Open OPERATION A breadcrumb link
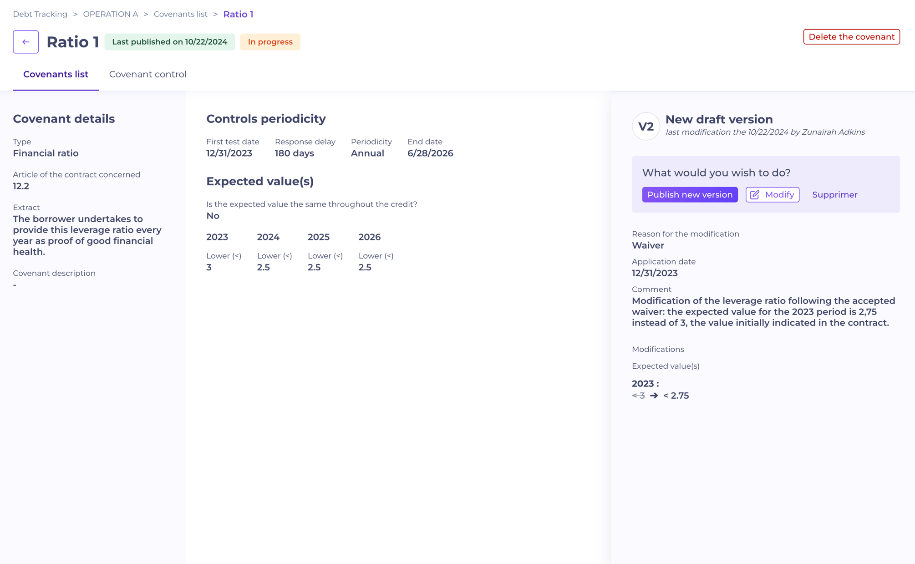 point(110,14)
